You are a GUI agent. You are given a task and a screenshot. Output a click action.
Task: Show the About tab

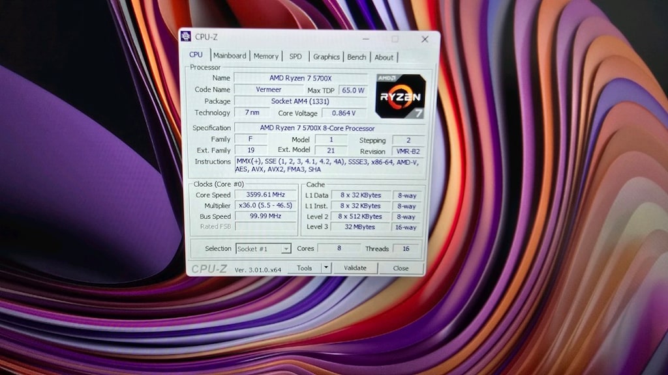pyautogui.click(x=384, y=57)
